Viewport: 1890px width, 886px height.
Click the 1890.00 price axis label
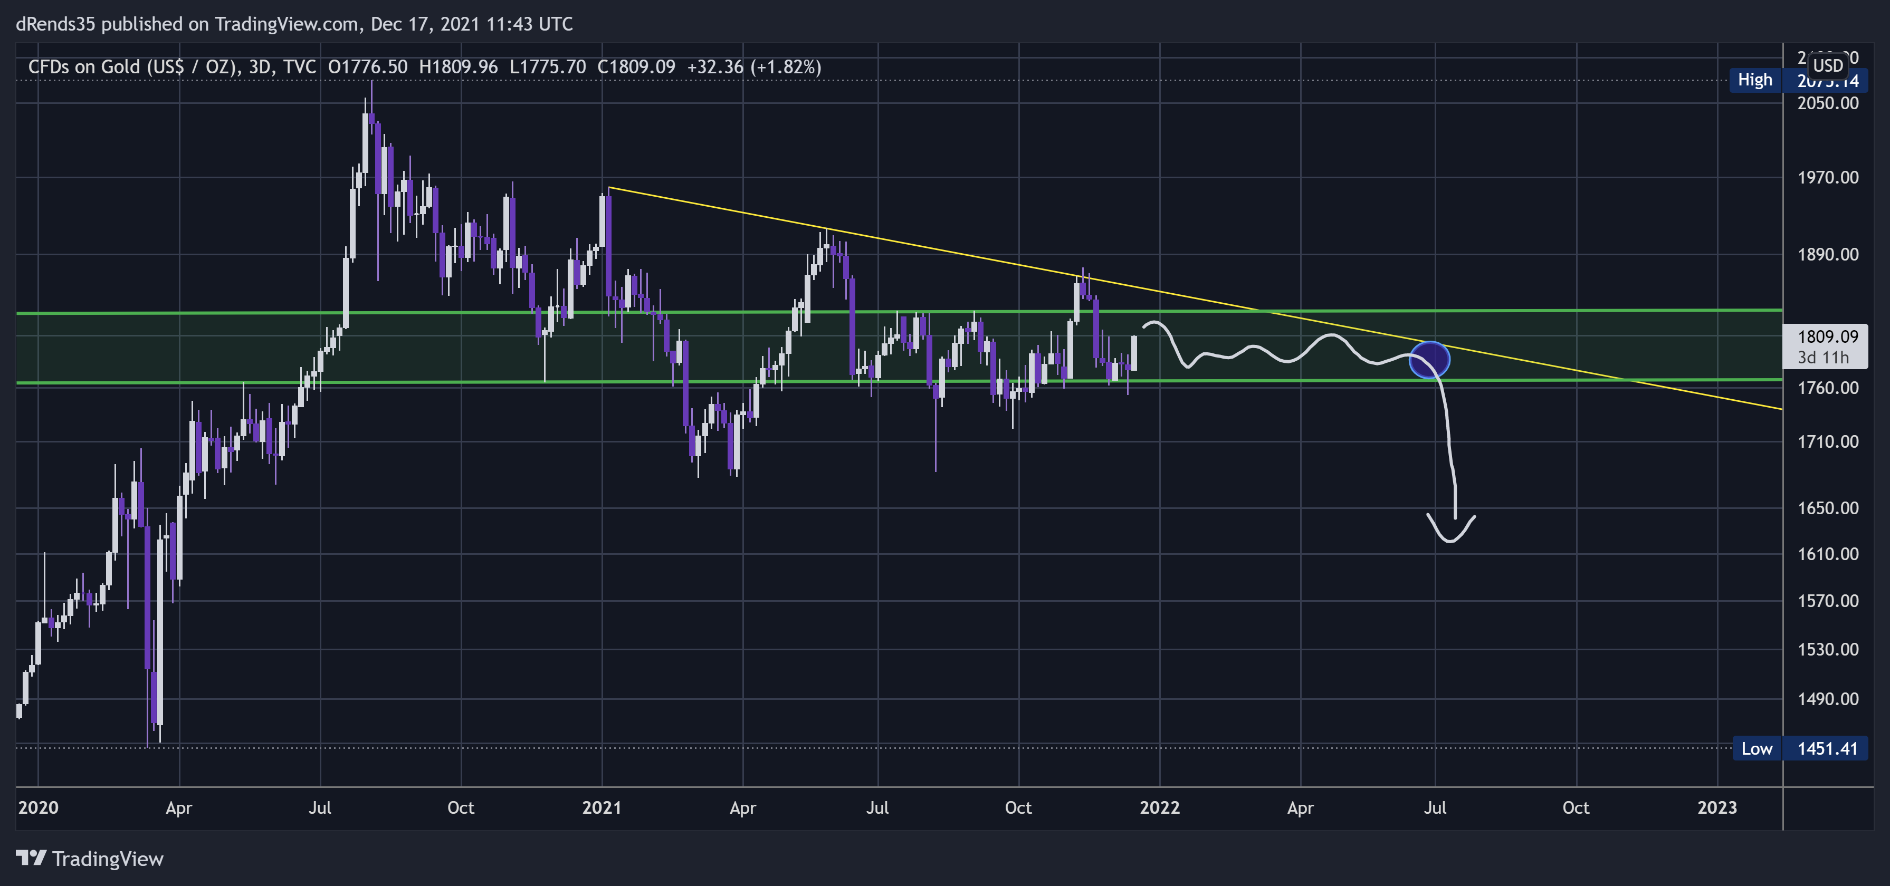[x=1828, y=255]
